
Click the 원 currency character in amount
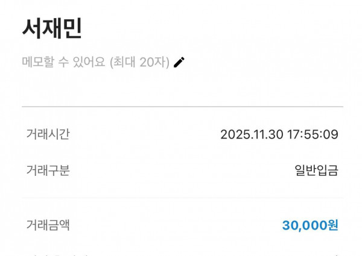click(x=332, y=225)
